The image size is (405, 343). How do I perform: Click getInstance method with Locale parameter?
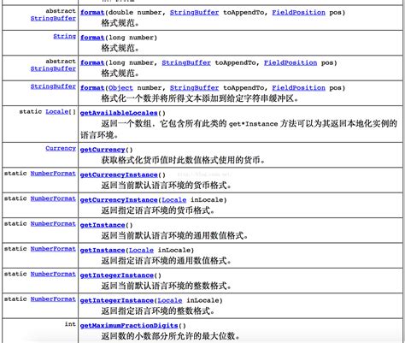[x=103, y=250]
